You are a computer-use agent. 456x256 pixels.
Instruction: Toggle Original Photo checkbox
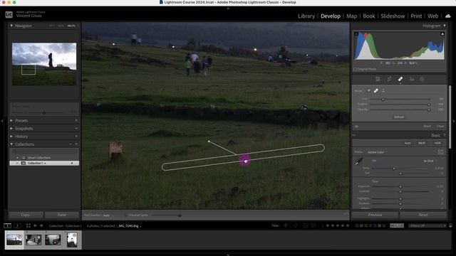pos(355,69)
